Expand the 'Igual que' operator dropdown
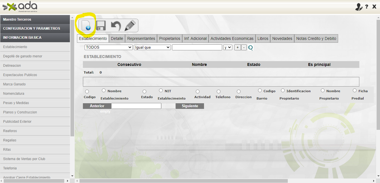Viewport: 380px width, 183px height. click(152, 48)
